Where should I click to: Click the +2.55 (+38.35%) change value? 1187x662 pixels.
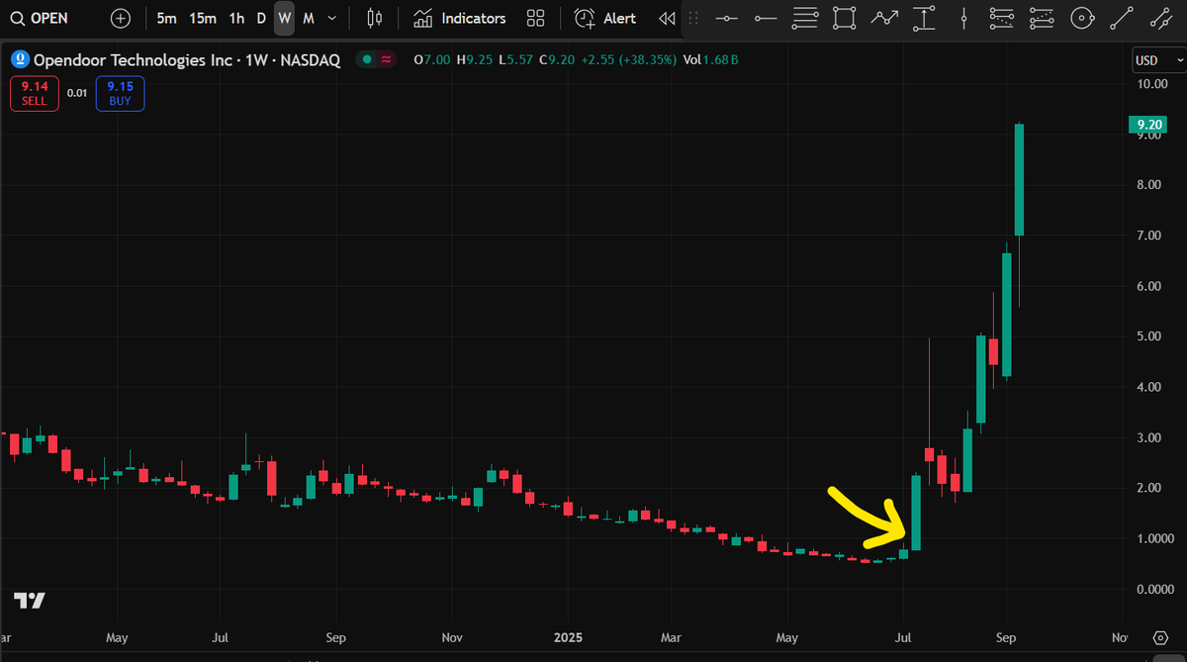tap(629, 60)
